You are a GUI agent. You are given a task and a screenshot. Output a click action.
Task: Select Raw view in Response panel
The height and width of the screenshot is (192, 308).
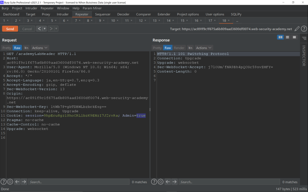(168, 48)
